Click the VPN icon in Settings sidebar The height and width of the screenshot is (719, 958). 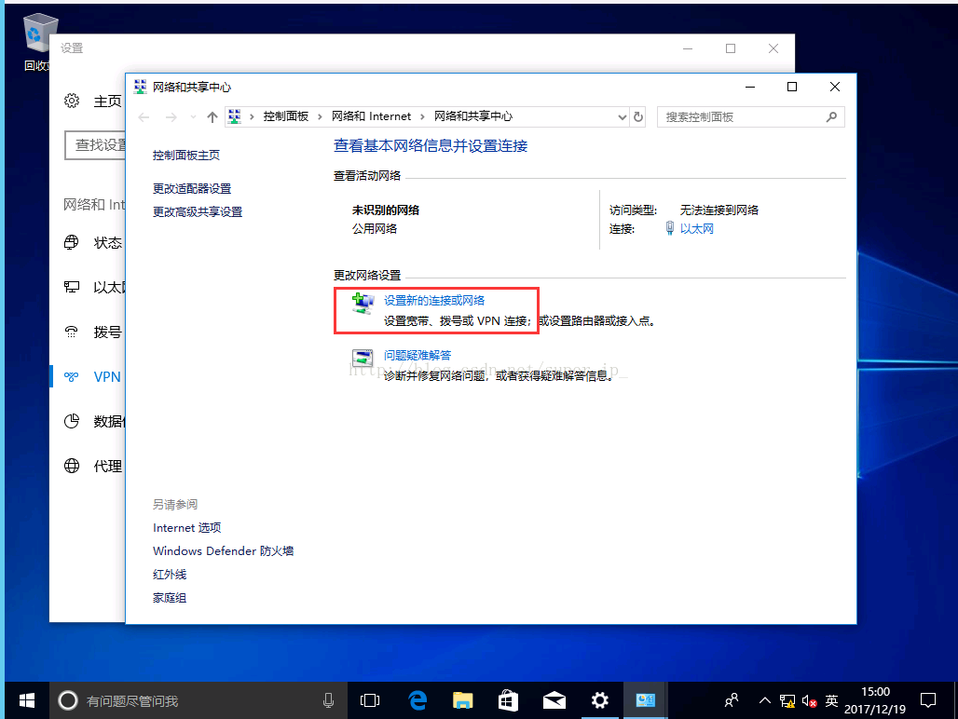[72, 376]
